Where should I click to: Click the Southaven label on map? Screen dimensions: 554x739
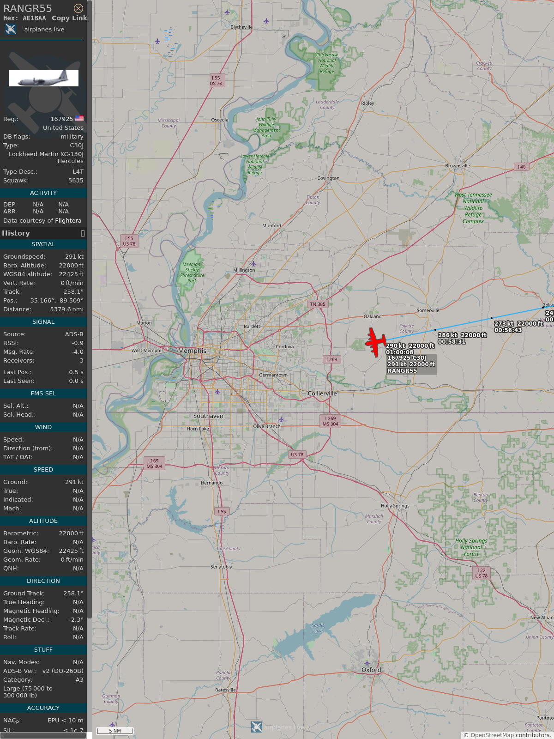point(208,416)
